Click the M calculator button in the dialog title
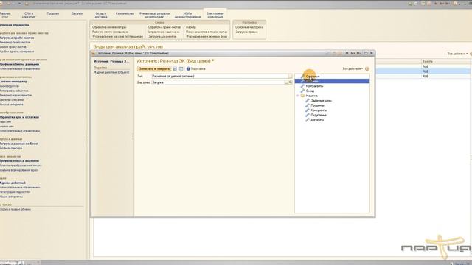This screenshot has width=472, height=265. click(347, 53)
